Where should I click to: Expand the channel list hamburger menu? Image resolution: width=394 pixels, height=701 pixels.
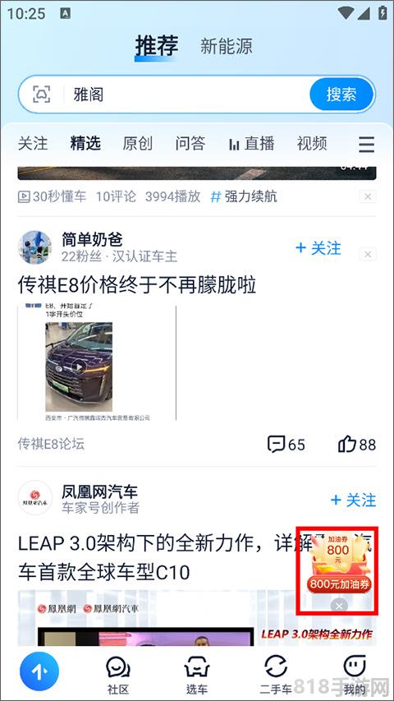pyautogui.click(x=366, y=145)
